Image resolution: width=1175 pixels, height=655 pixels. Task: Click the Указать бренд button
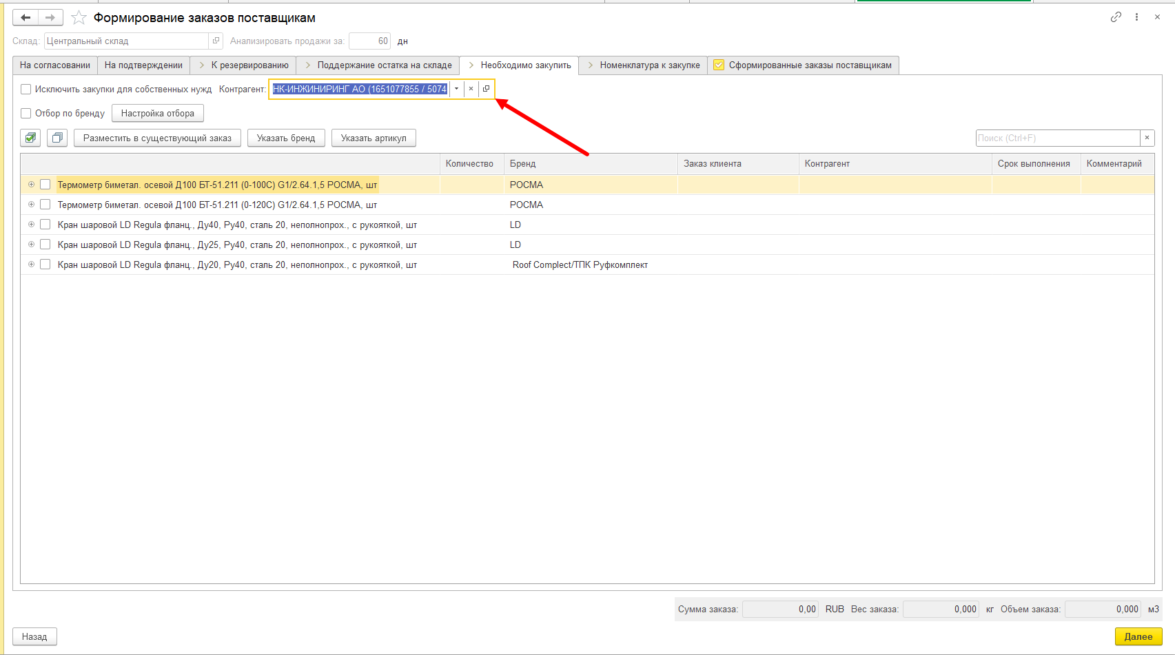[286, 138]
